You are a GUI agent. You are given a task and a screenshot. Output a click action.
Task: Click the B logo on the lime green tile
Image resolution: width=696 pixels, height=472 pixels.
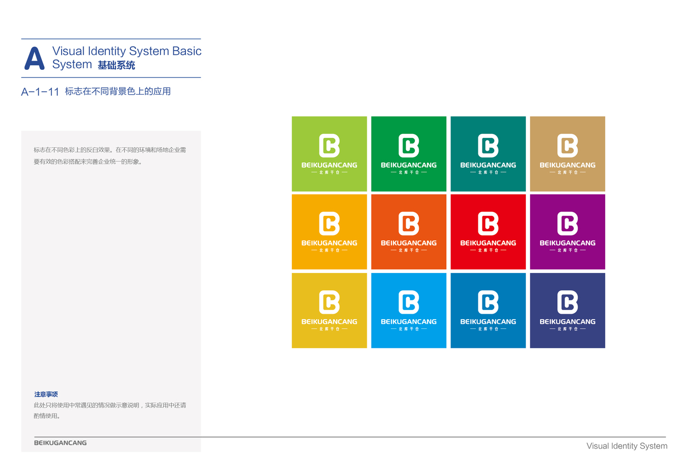pyautogui.click(x=329, y=146)
